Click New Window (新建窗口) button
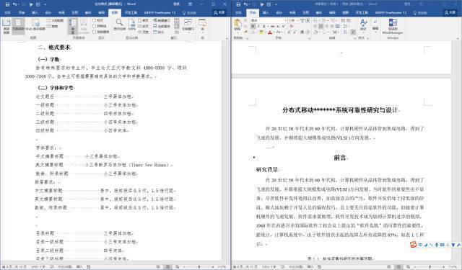 pos(162,21)
